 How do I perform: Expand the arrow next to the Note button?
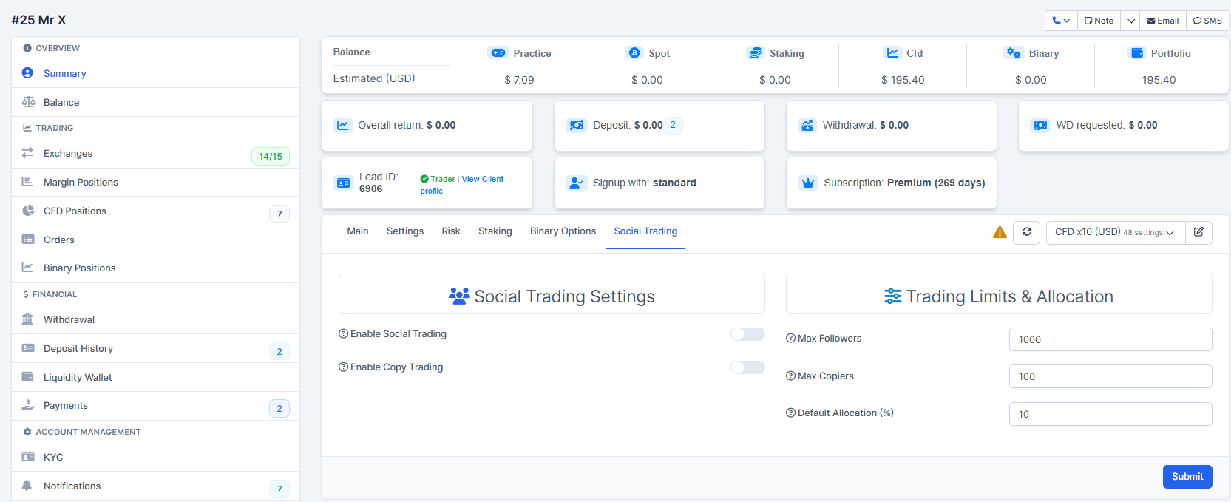click(1130, 21)
